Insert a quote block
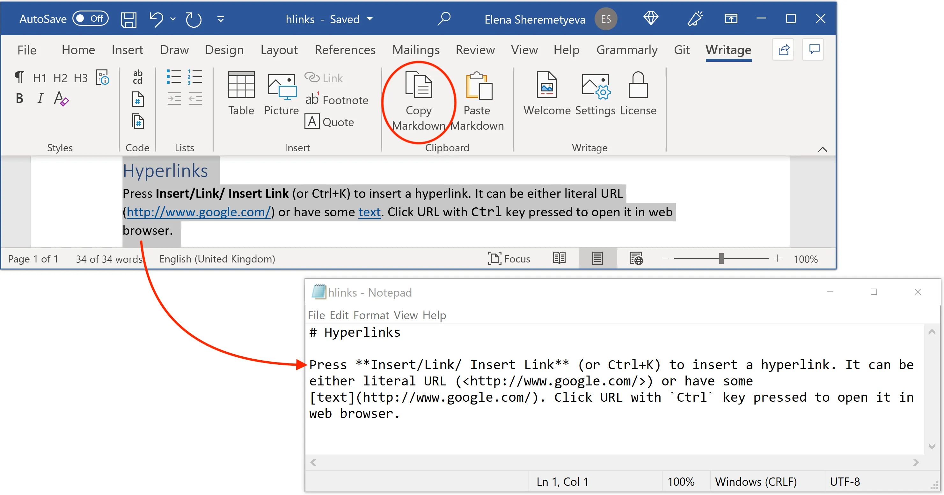 coord(329,122)
